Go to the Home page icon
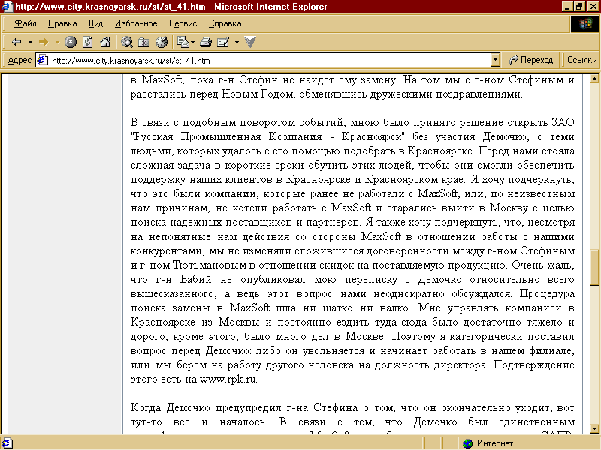This screenshot has height=450, width=601. pos(105,42)
